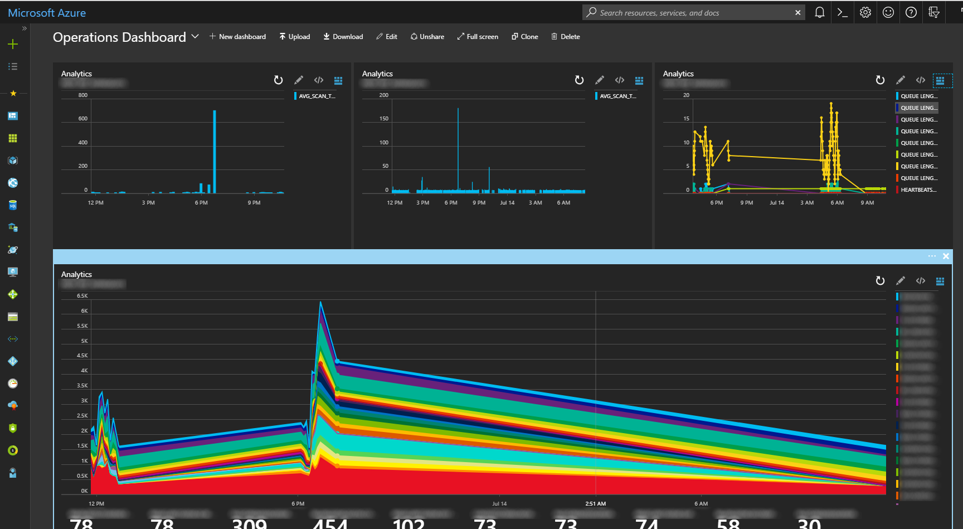Open SQL databases sidebar icon
963x529 pixels.
13,205
